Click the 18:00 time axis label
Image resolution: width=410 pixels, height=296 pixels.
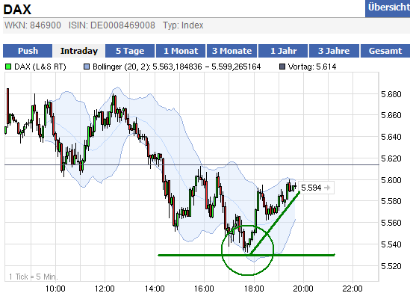tap(254, 289)
